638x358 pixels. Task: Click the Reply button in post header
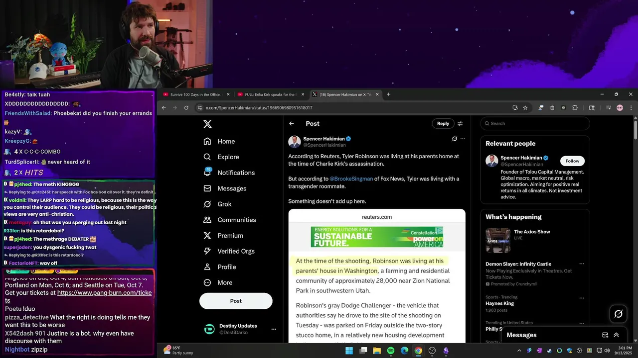443,123
